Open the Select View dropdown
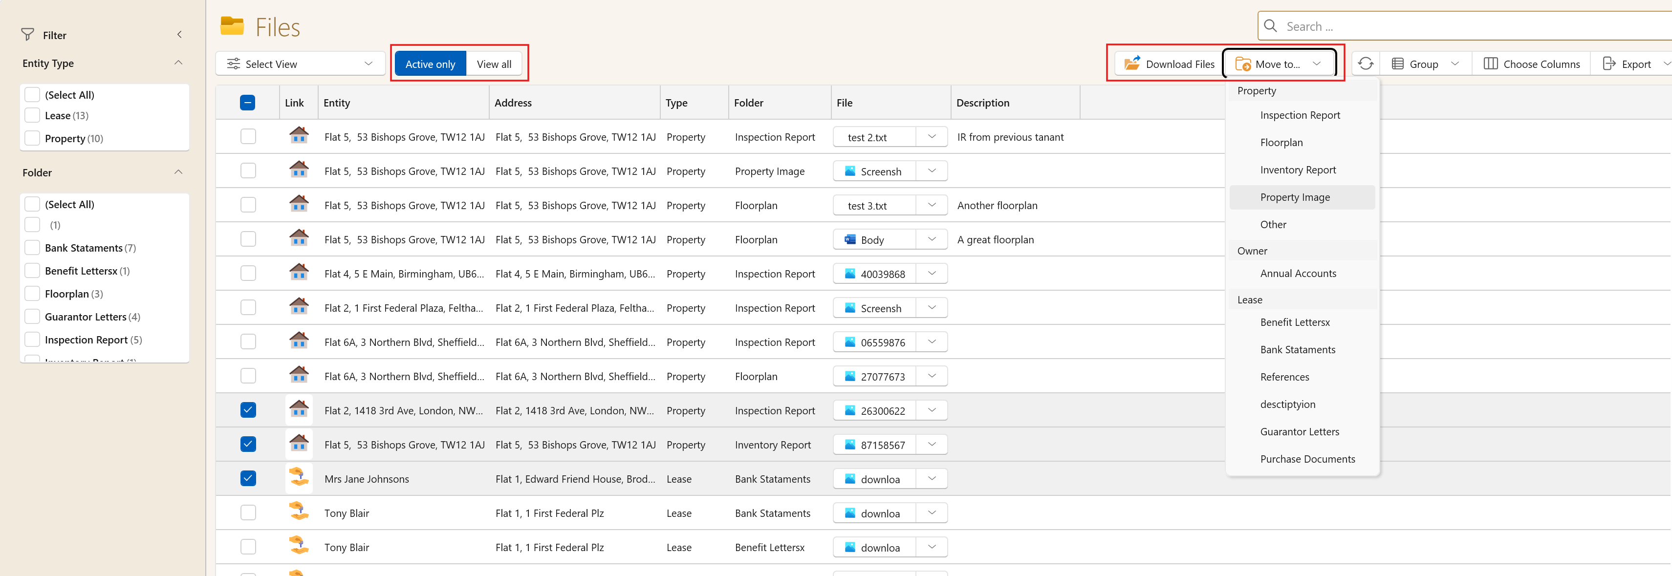This screenshot has width=1672, height=576. coord(300,64)
